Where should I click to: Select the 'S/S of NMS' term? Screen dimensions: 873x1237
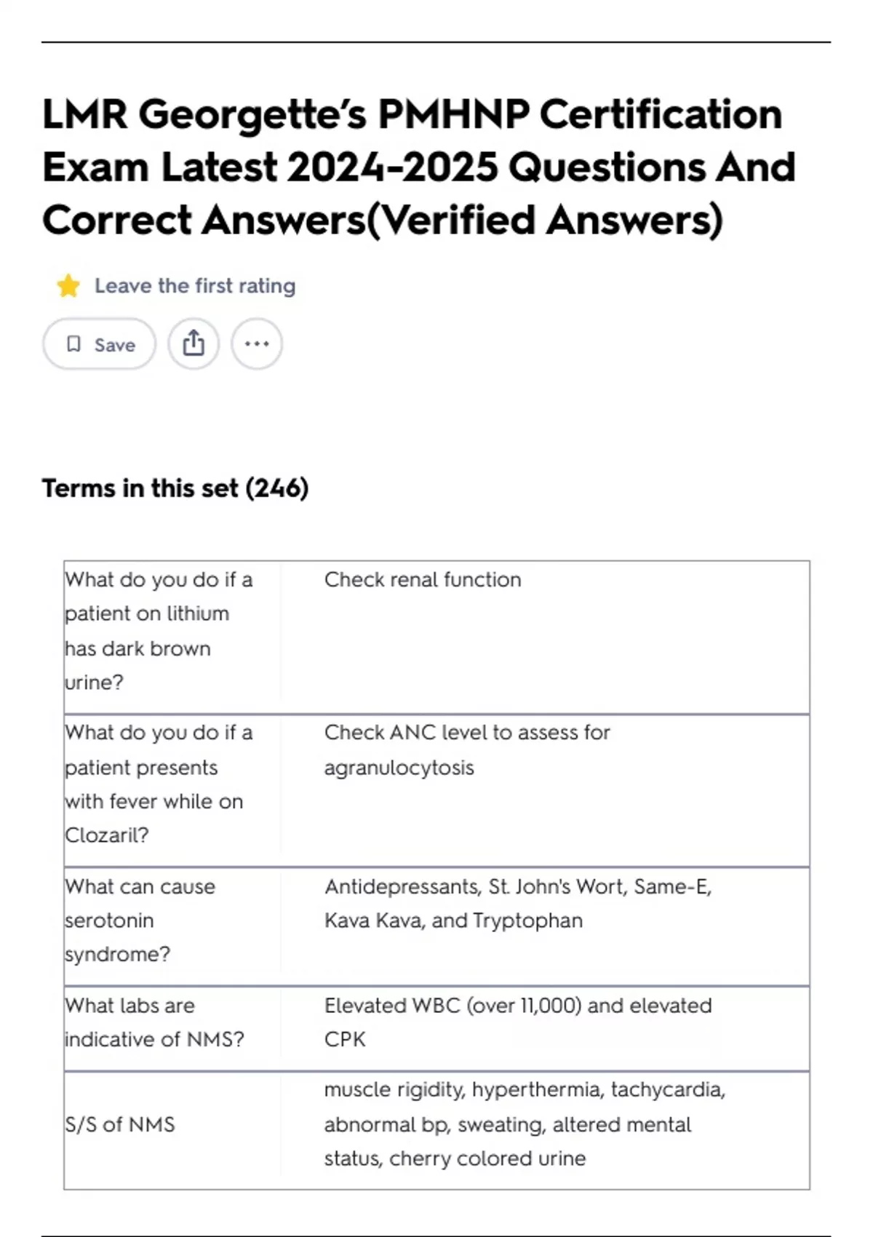click(120, 1124)
